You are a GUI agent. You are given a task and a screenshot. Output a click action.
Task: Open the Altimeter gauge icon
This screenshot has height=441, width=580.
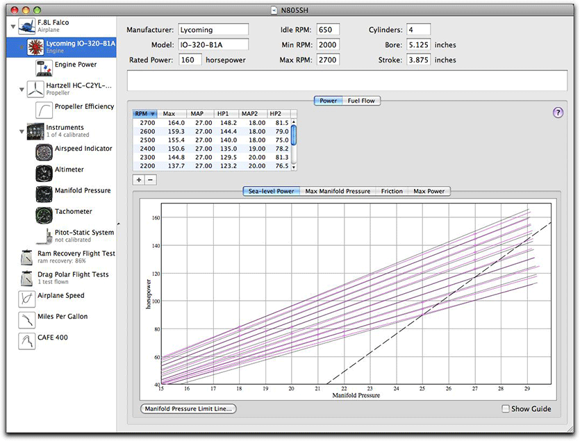(x=44, y=173)
